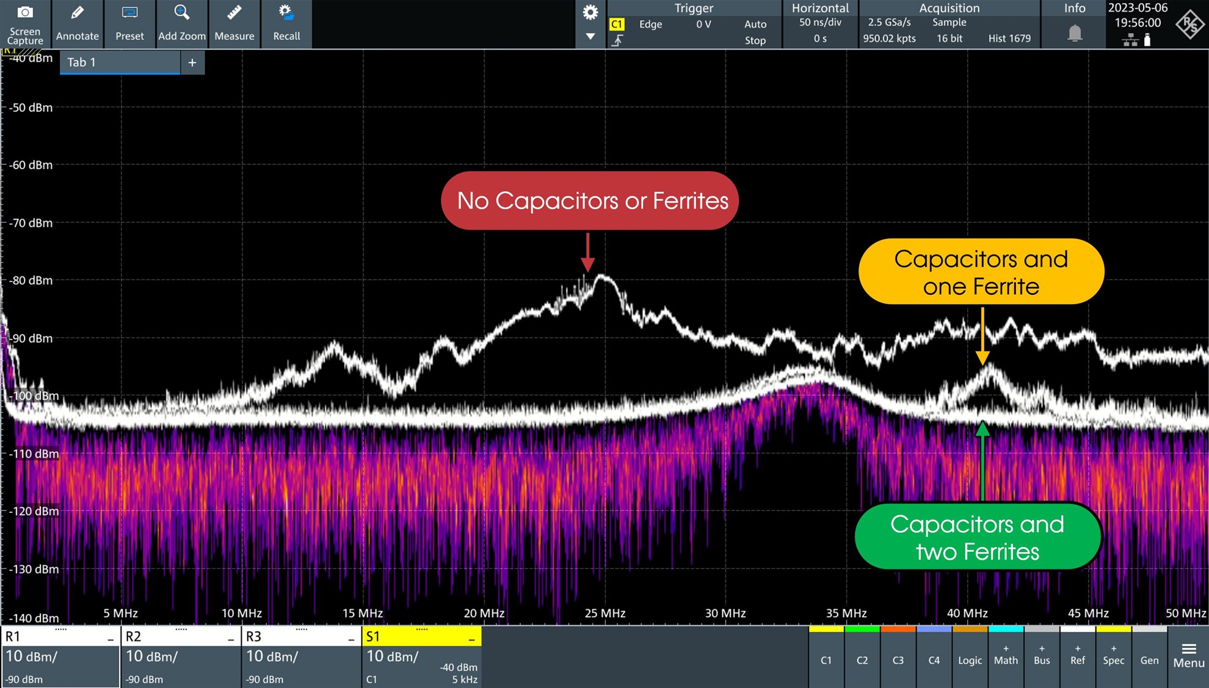The height and width of the screenshot is (688, 1209).
Task: Open Recall saved settings
Action: coord(286,24)
